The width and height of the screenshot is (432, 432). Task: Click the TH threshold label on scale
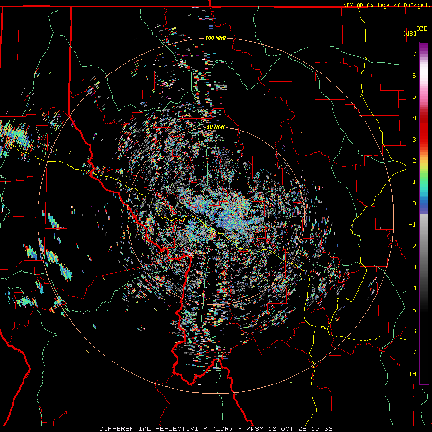412,374
